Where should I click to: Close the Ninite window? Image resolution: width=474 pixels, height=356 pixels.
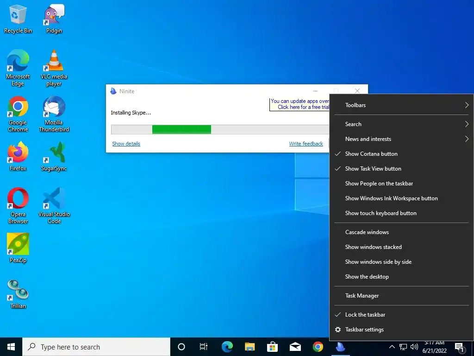[x=357, y=91]
